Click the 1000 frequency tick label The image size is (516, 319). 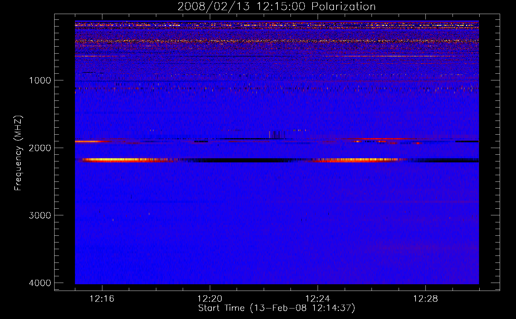click(x=40, y=80)
